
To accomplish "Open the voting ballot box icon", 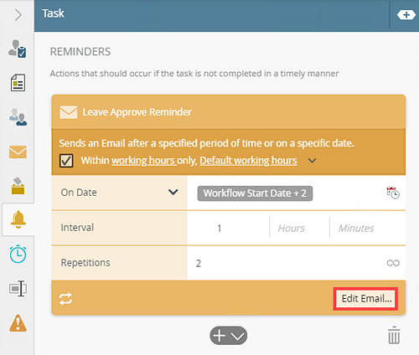I will [x=18, y=186].
